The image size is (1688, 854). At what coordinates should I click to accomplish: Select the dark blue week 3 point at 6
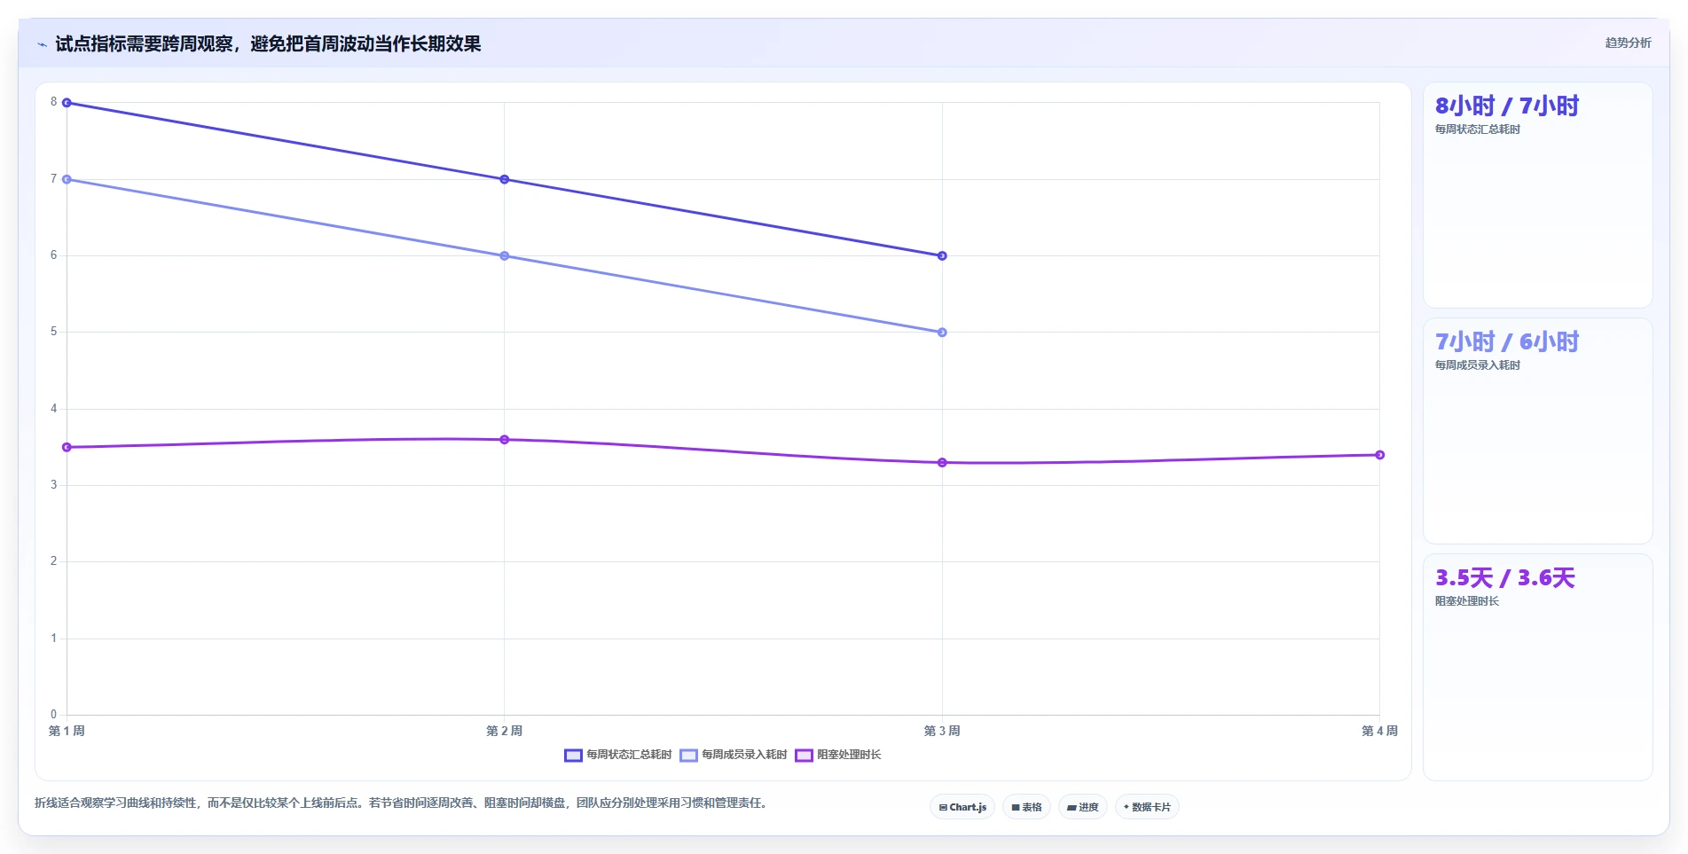point(942,256)
